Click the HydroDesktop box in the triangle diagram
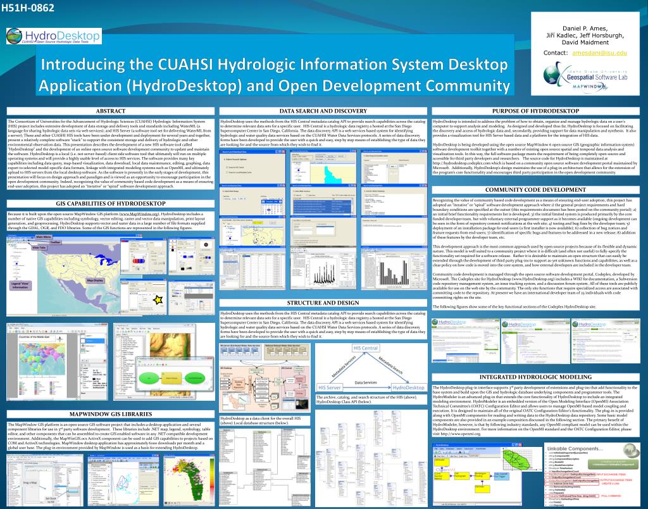Screen dimensions: 648x509 pyautogui.click(x=408, y=387)
